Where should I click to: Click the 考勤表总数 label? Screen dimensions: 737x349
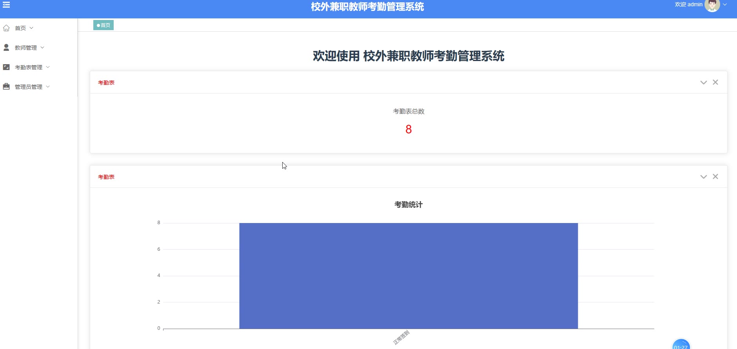[x=408, y=112]
